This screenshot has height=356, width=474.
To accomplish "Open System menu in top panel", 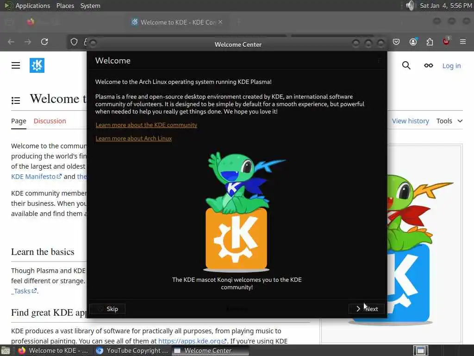I will click(x=90, y=6).
